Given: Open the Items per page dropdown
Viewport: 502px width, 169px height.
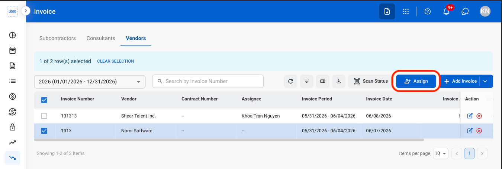Looking at the screenshot, I should [441, 153].
